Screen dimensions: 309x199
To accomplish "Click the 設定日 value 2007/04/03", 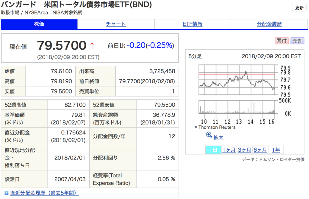I will point(70,179).
